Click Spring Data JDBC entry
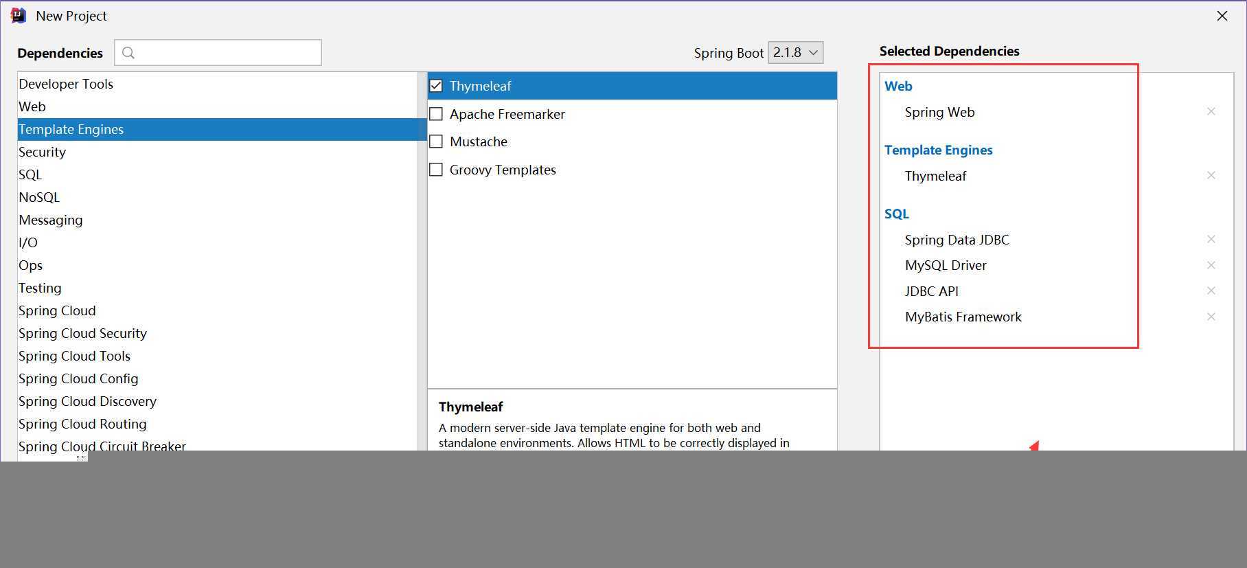The image size is (1247, 568). coord(957,240)
